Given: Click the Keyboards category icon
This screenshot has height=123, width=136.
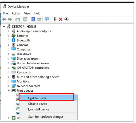Looking at the screenshot, I should 13,72.
